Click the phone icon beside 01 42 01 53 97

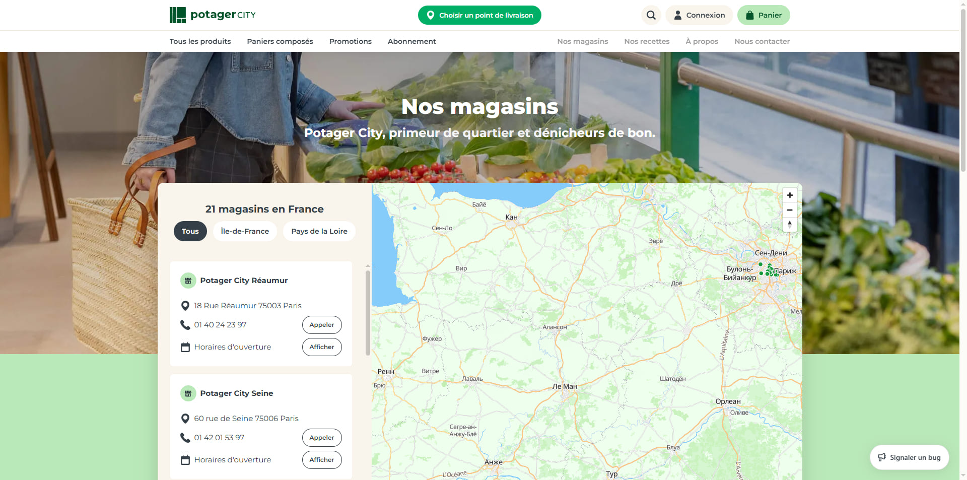185,438
